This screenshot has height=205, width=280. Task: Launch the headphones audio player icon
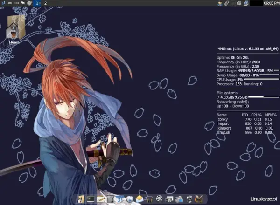150,199
